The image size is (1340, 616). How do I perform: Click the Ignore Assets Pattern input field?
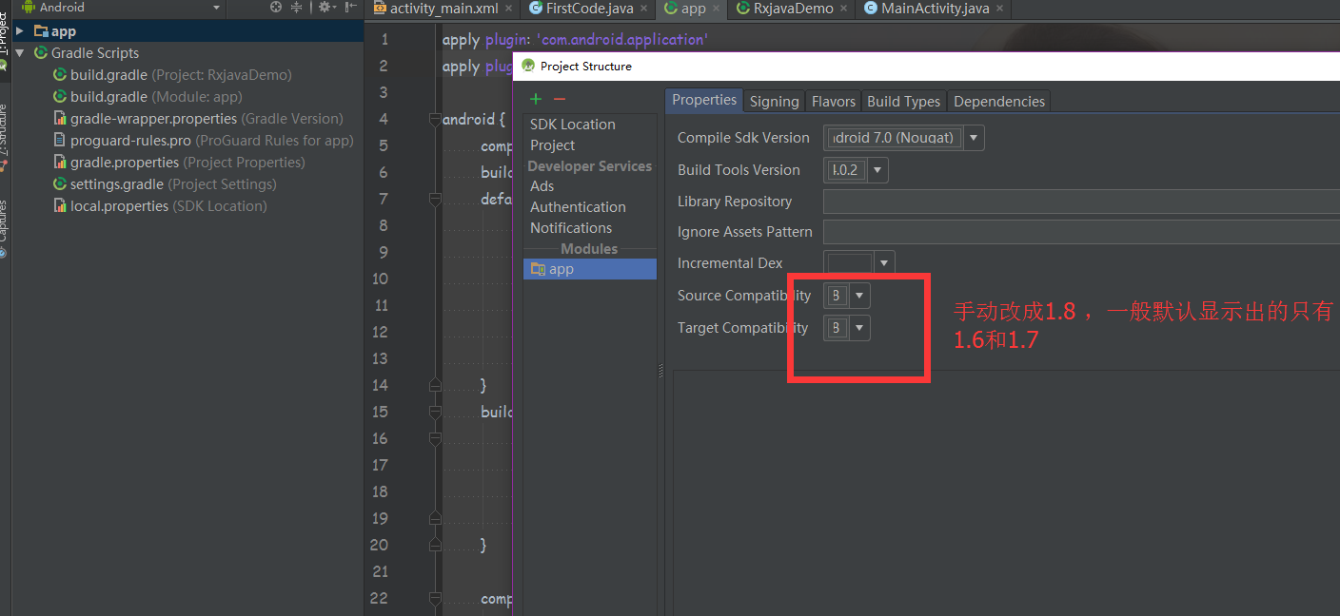[1081, 232]
